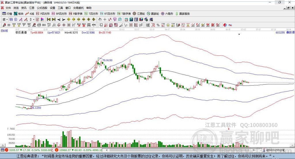Open the T数字表 tool

(124, 14)
